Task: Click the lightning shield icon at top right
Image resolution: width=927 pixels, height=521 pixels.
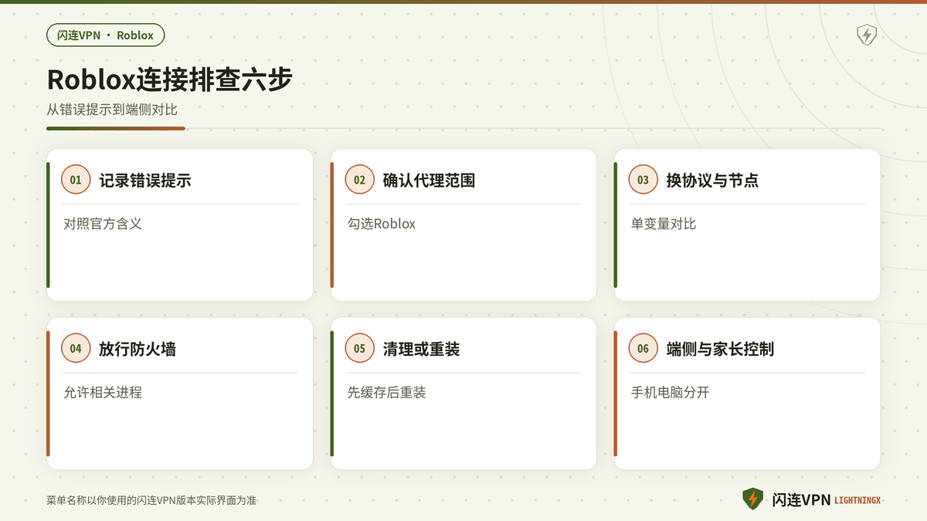Action: [x=867, y=35]
